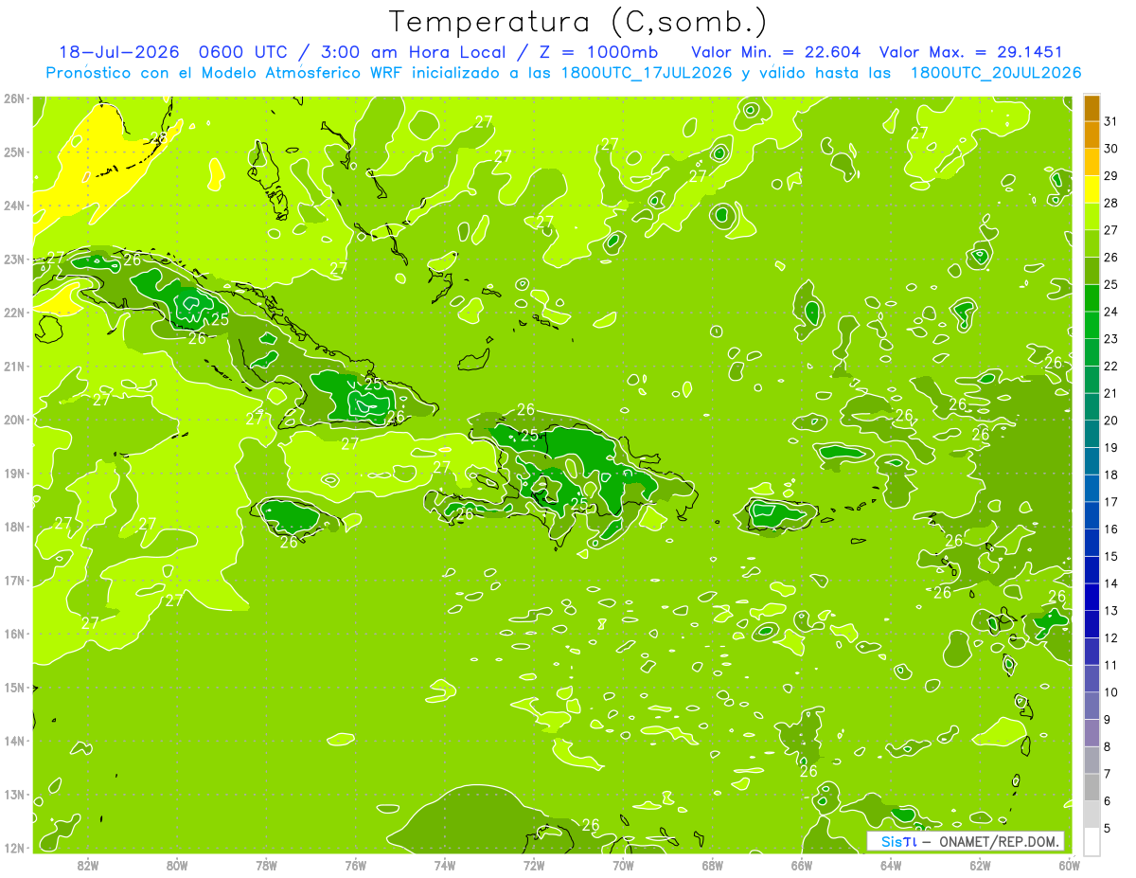Click the "21N" latitude axis label
Viewport: 1136px width, 878px height.
click(15, 366)
